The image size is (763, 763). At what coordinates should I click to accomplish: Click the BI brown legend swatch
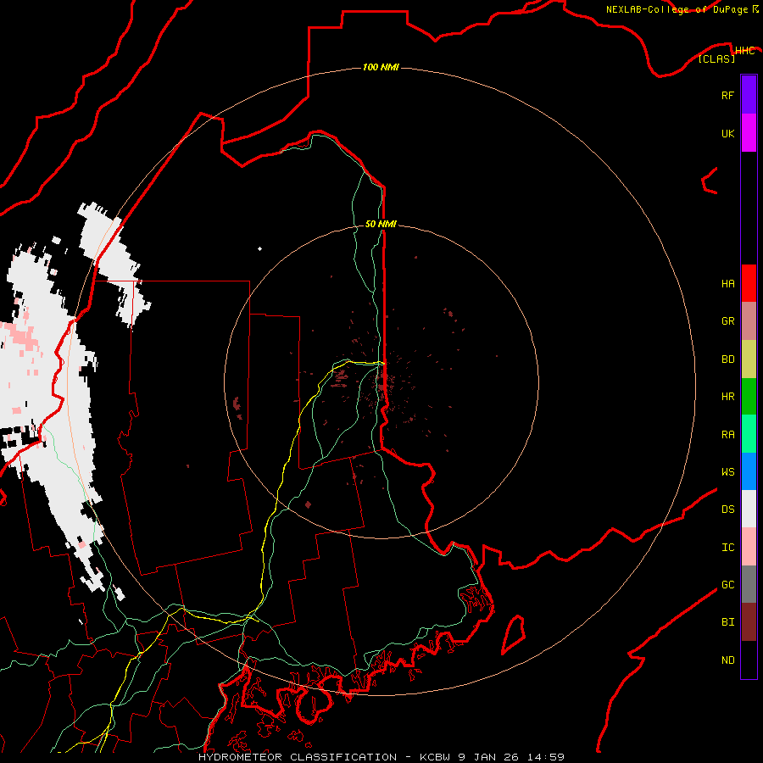749,622
